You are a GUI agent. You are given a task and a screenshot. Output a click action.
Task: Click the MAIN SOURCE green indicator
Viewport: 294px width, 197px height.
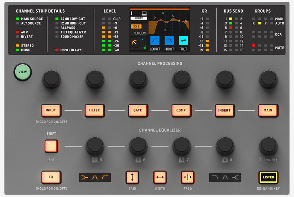[17, 19]
